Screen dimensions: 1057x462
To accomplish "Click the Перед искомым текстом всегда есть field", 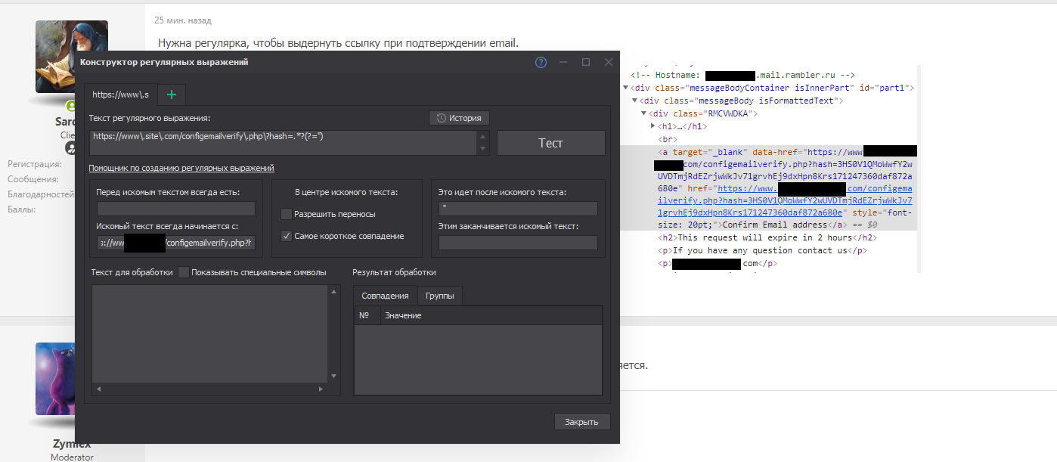I will tap(176, 209).
